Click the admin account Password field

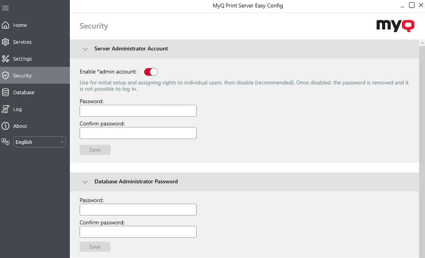pyautogui.click(x=138, y=111)
